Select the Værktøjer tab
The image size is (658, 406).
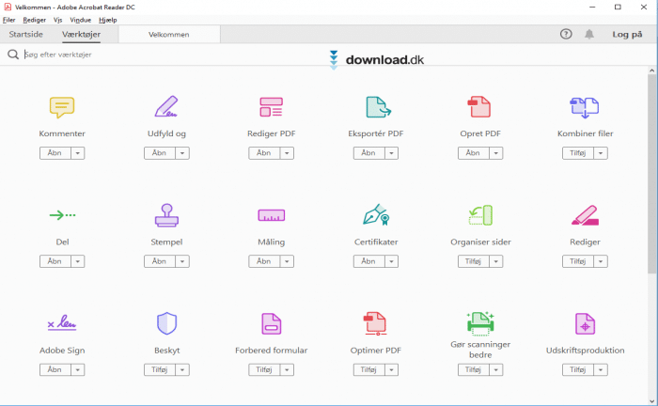click(82, 35)
